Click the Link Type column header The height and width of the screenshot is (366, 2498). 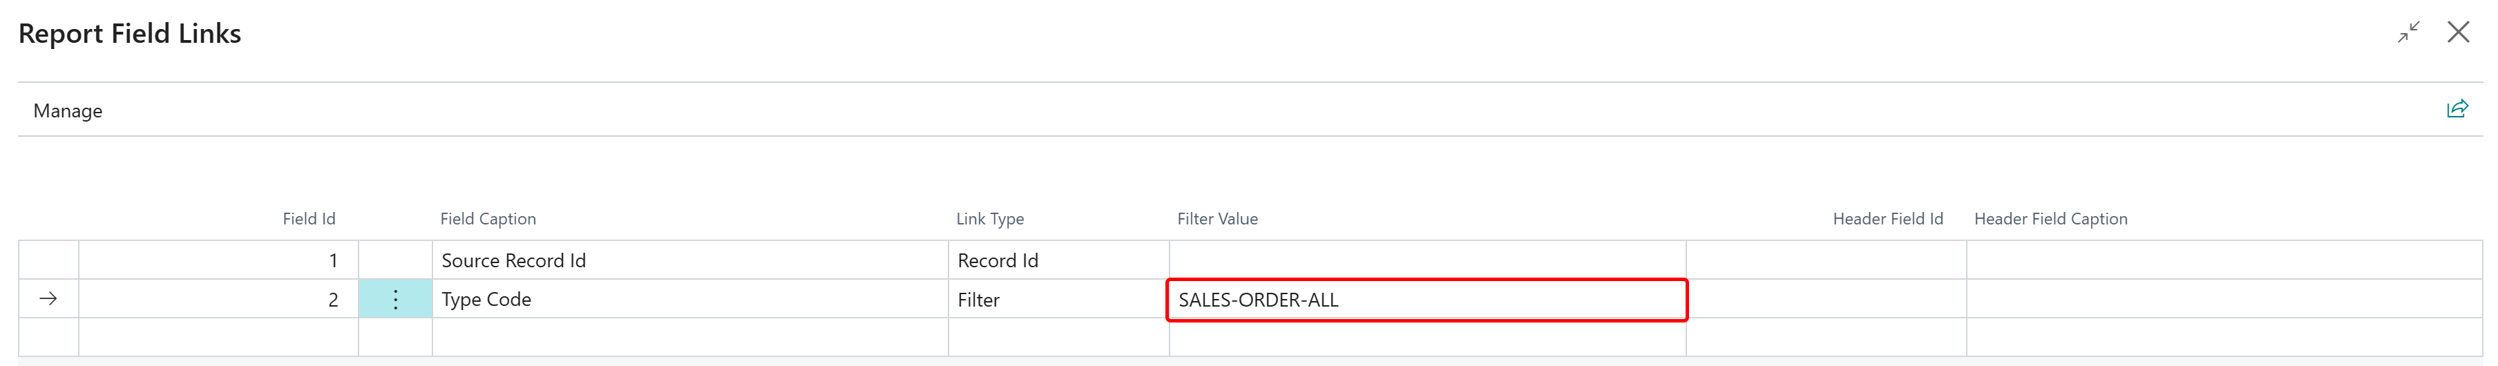(x=989, y=219)
